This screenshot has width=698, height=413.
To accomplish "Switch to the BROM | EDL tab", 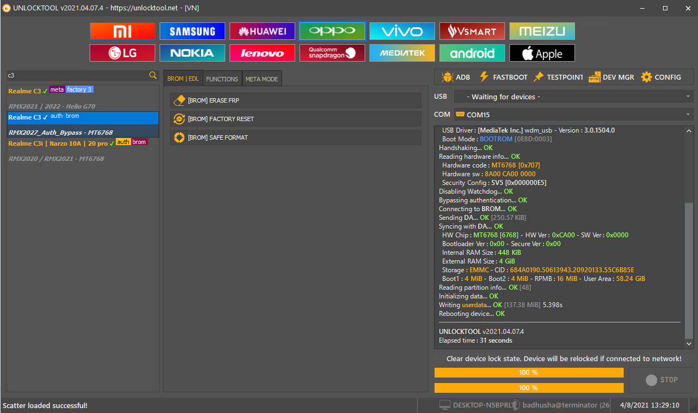I will coord(183,79).
